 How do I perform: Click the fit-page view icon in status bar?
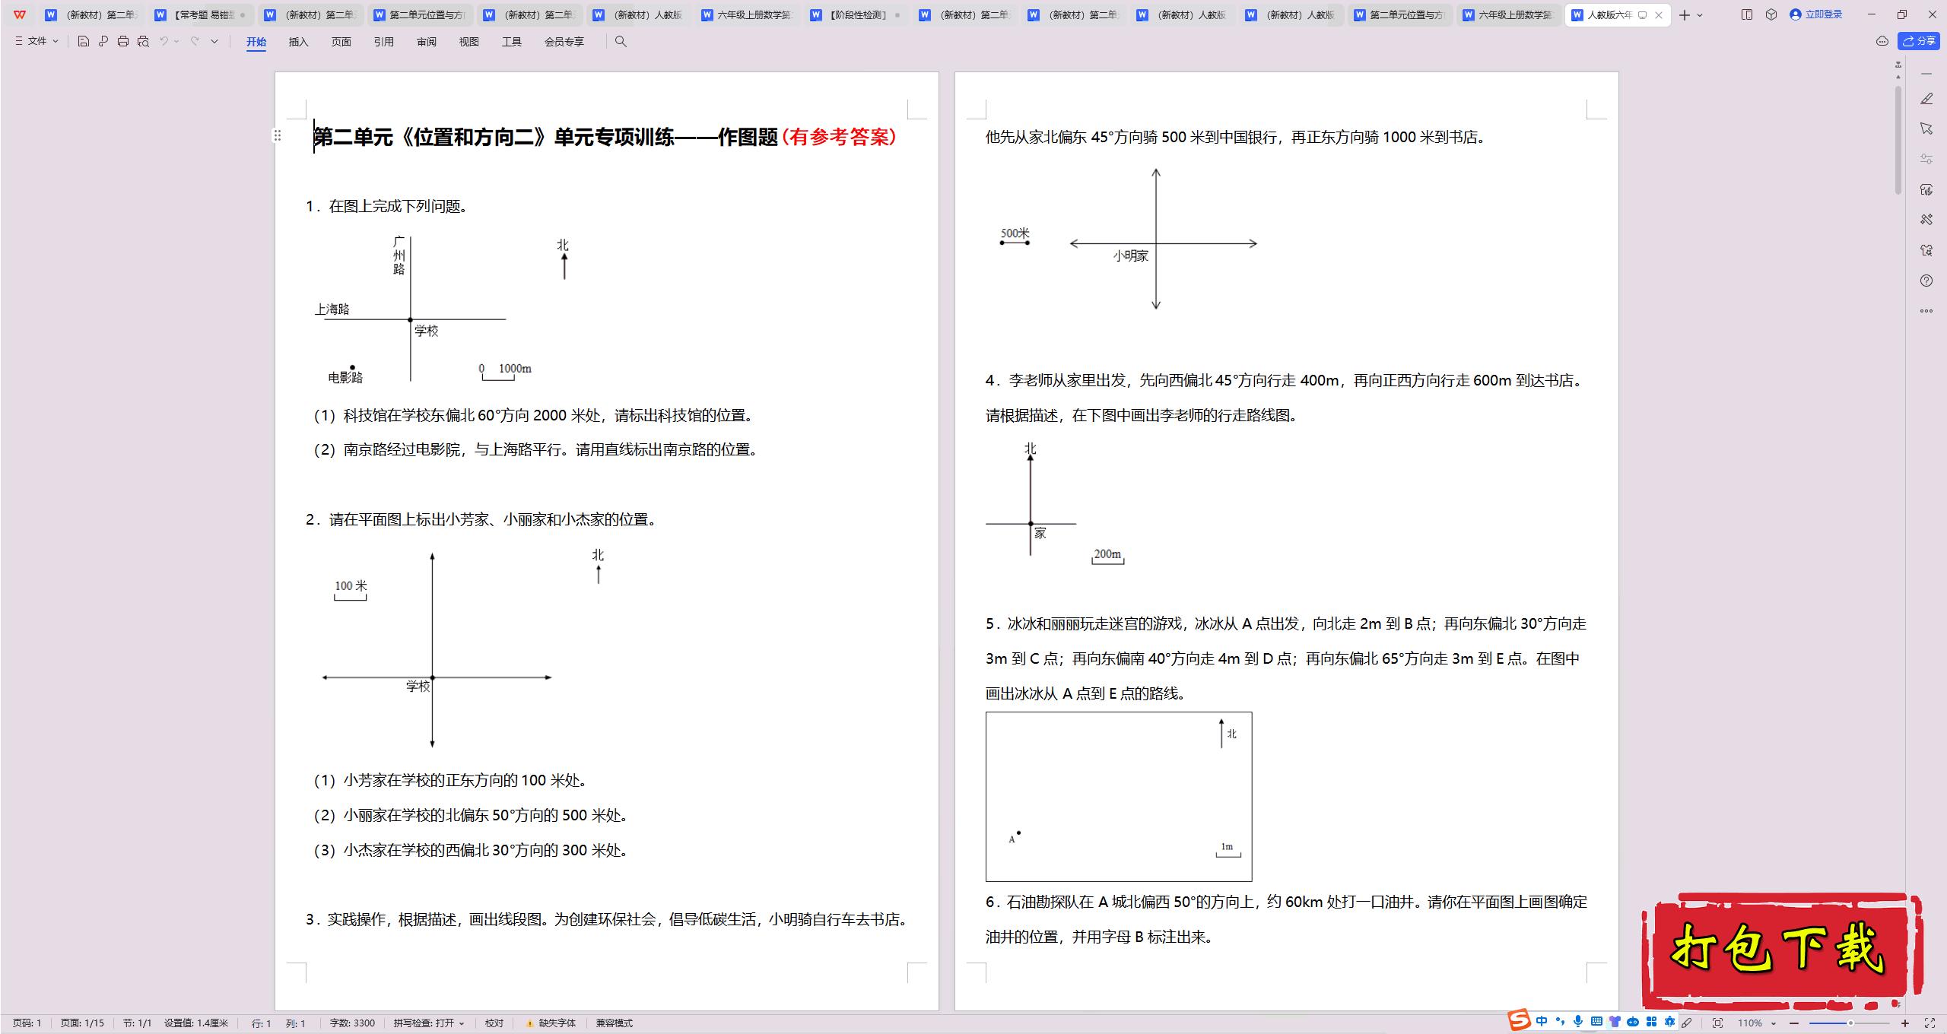tap(1717, 1023)
